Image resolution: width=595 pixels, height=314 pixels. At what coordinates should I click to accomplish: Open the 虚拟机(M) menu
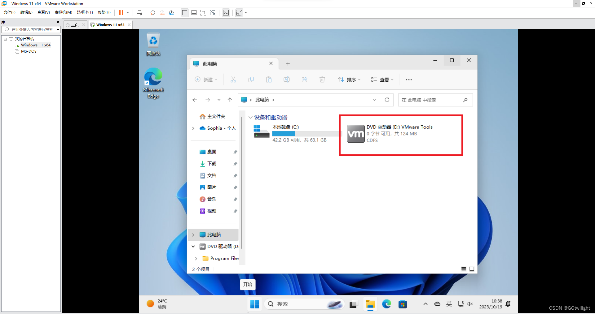click(x=63, y=12)
